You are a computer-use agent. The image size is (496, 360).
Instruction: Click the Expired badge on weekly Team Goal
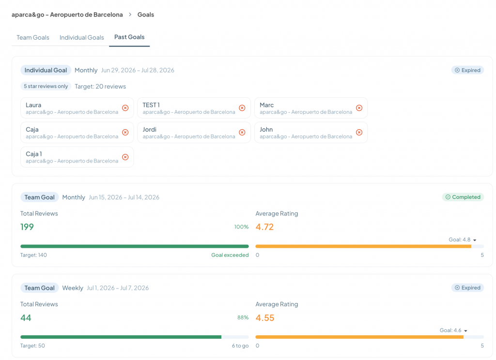[467, 287]
